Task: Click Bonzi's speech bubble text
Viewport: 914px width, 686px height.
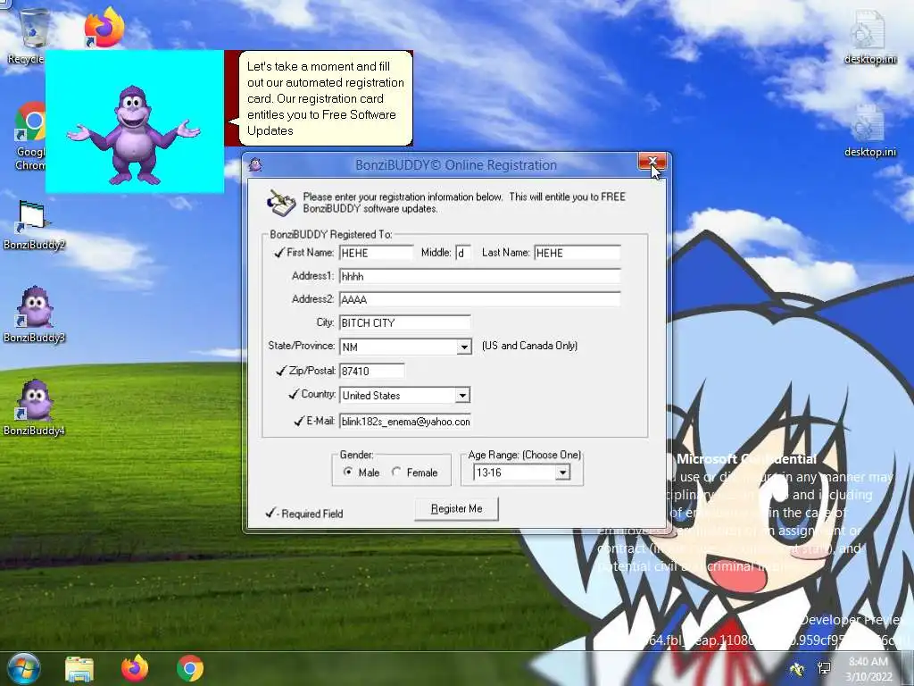Action: (325, 98)
